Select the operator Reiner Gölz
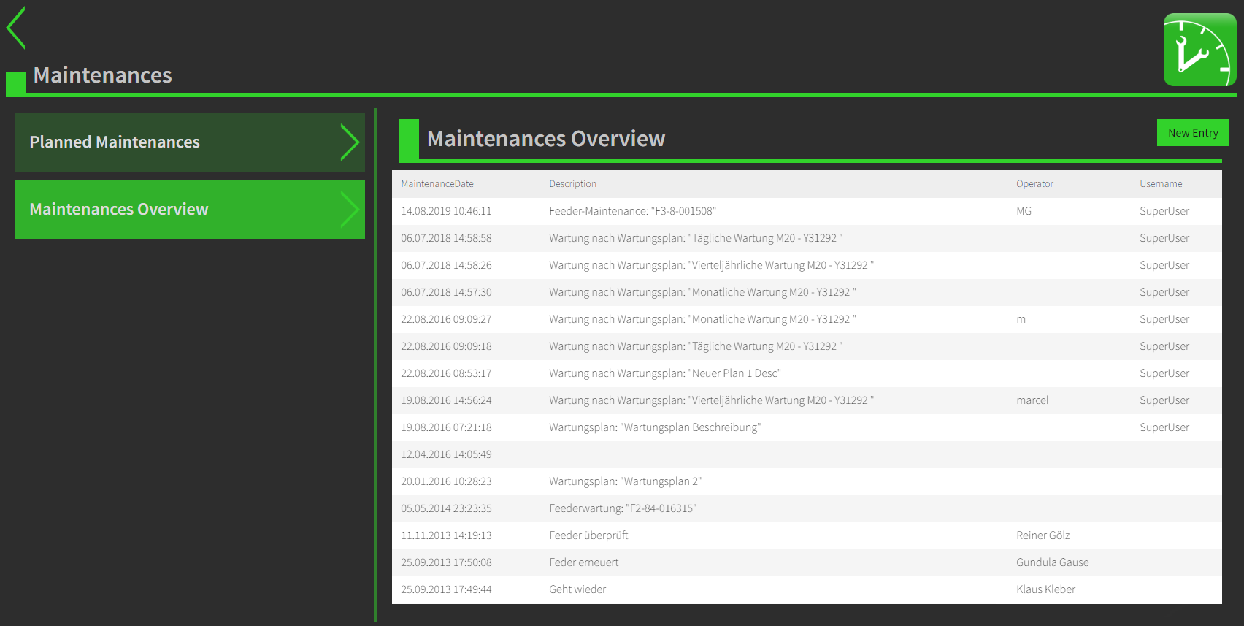Screen dimensions: 1244x626 pyautogui.click(x=1043, y=535)
